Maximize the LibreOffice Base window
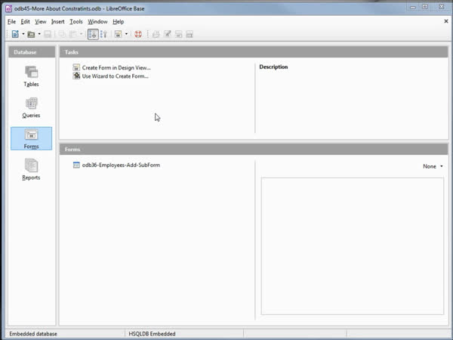This screenshot has height=340, width=453. pos(425,7)
